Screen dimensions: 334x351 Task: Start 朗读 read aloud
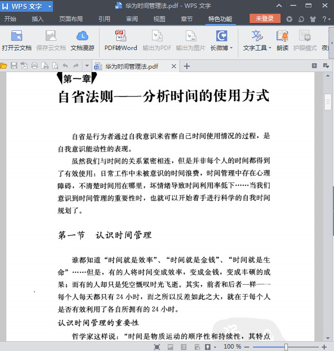pyautogui.click(x=282, y=41)
